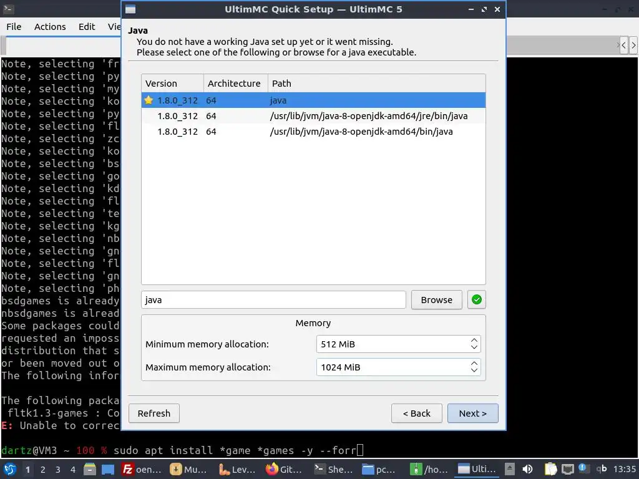Select the starred java 1.8.0_312 row

(313, 100)
